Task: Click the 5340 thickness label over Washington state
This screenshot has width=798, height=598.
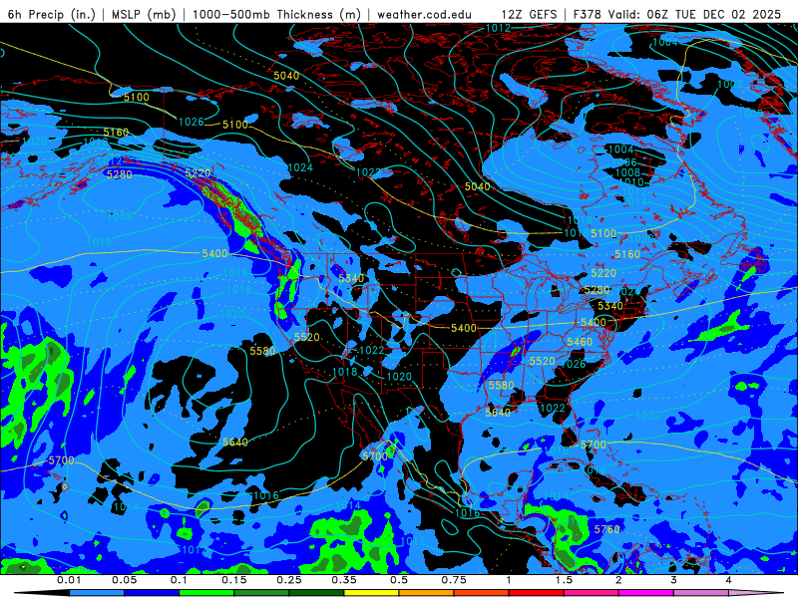Action: (352, 278)
